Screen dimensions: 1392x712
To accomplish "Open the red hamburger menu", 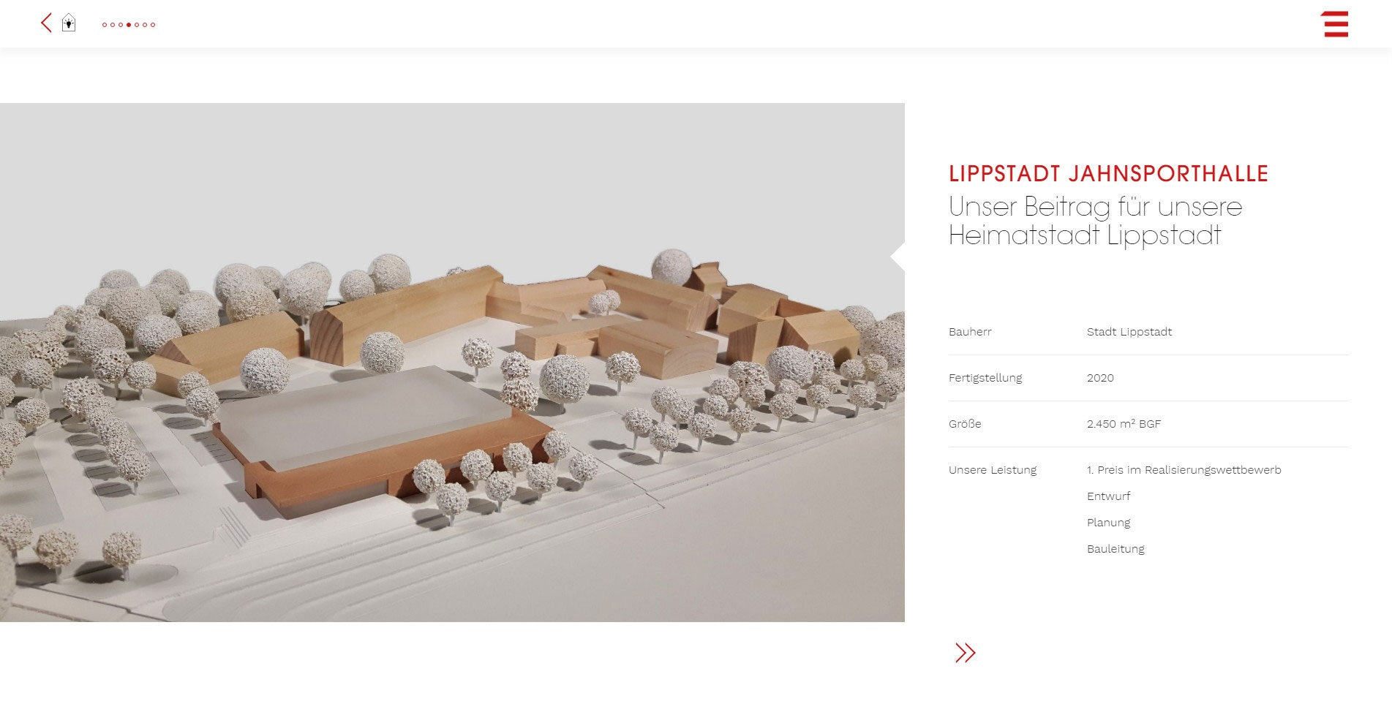I will [x=1336, y=24].
